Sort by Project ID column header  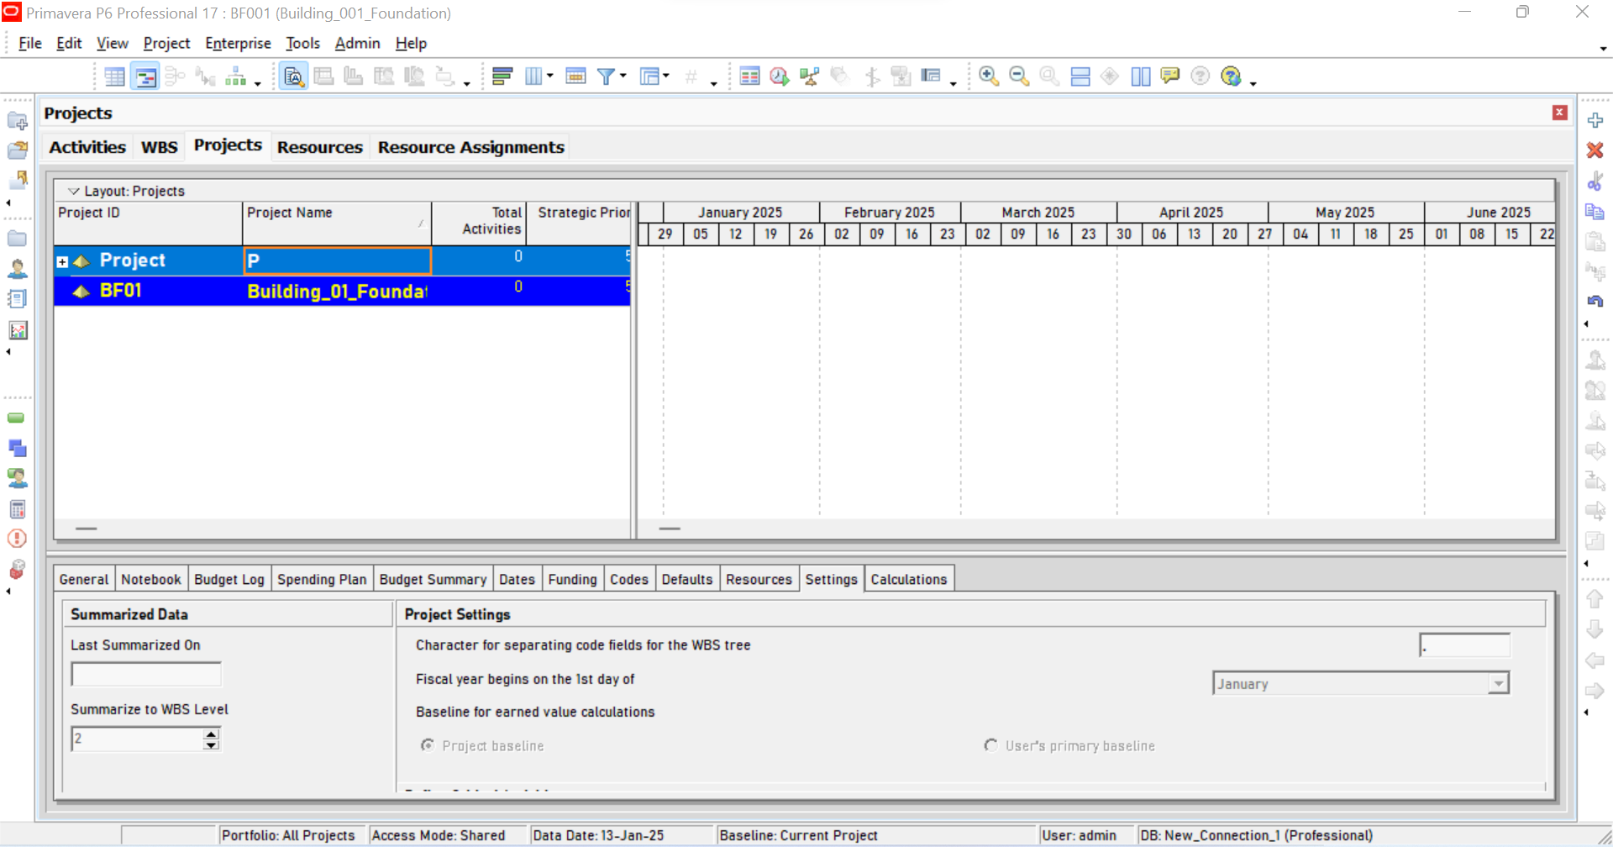click(x=149, y=223)
